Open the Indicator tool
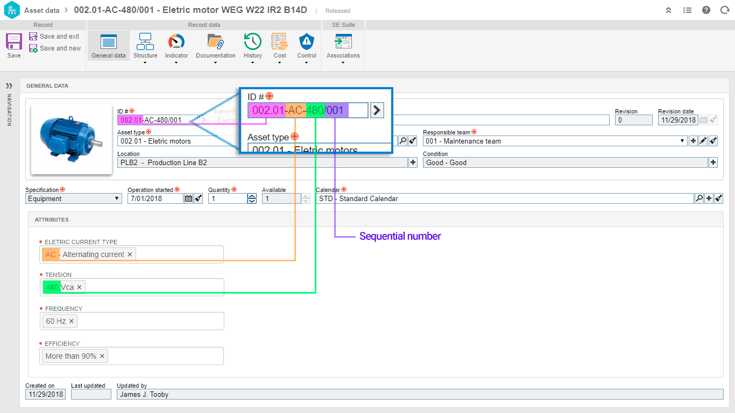Viewport: 735px width, 413px height. (176, 47)
